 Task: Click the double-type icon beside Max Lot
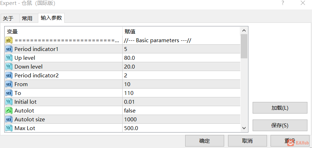9,128
